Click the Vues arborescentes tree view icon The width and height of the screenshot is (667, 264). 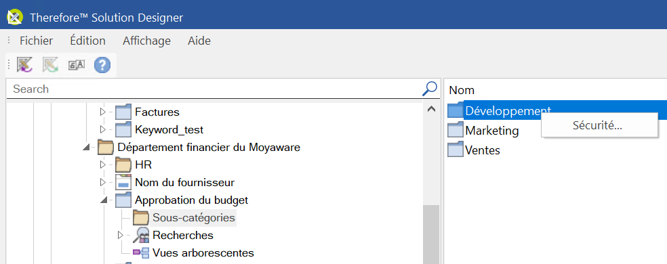coord(141,253)
